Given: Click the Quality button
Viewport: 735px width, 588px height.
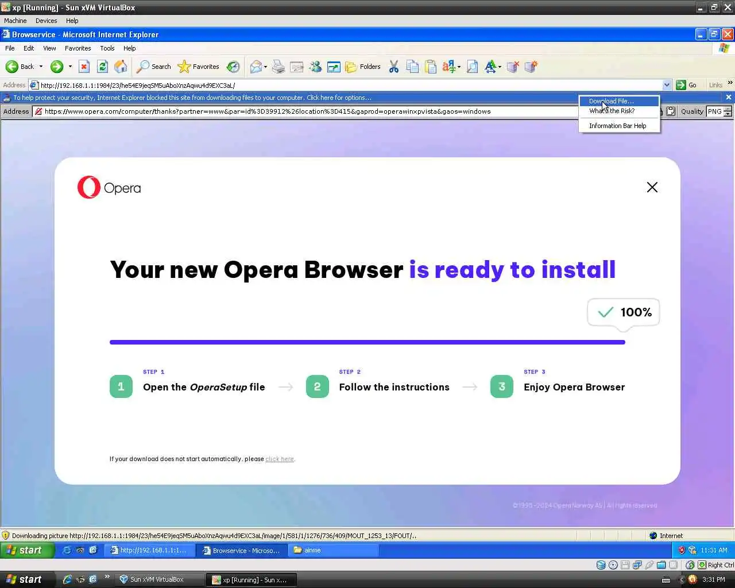Looking at the screenshot, I should (692, 111).
